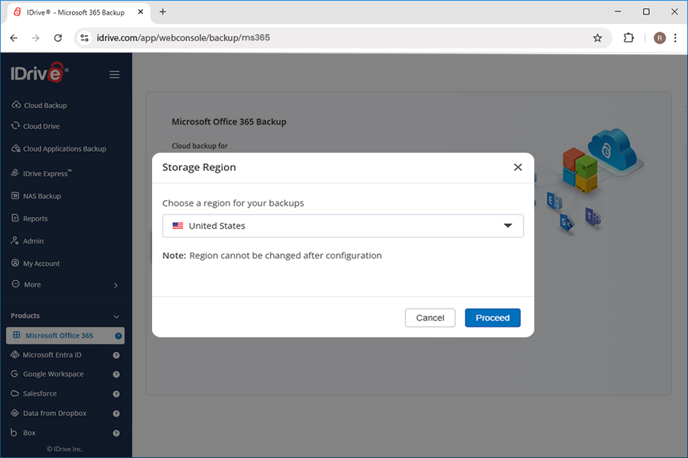Image resolution: width=688 pixels, height=458 pixels.
Task: View site information icon in address bar
Action: [84, 38]
